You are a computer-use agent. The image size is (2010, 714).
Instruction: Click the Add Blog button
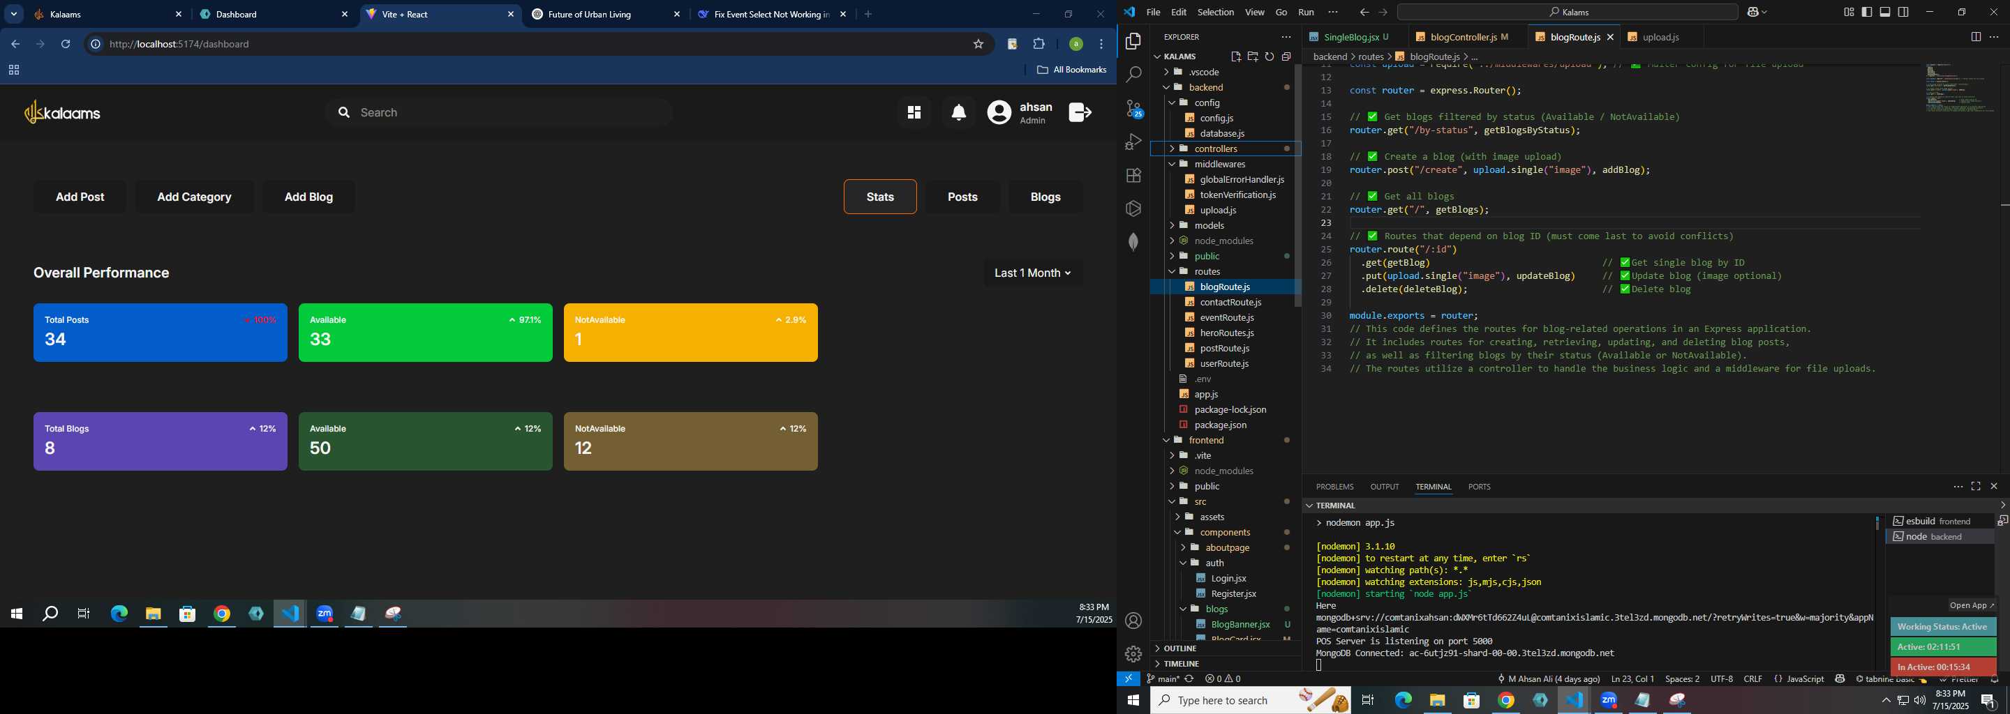pos(309,197)
